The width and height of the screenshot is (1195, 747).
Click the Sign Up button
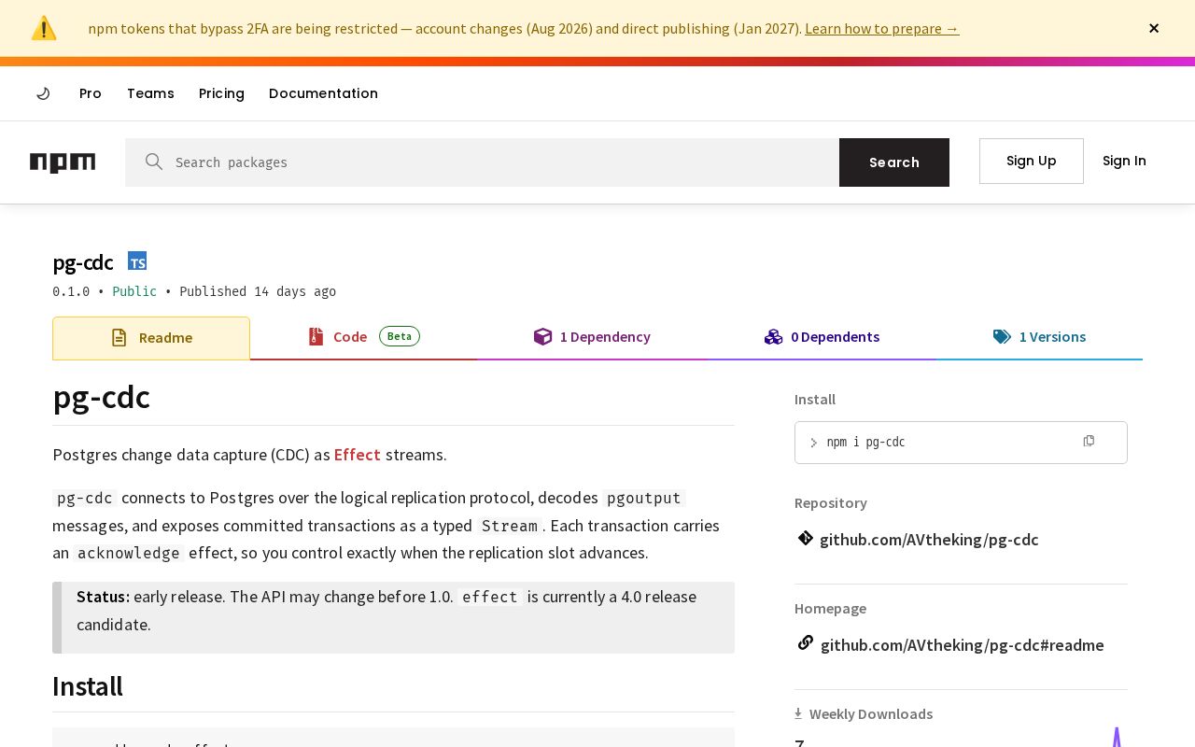(x=1031, y=161)
